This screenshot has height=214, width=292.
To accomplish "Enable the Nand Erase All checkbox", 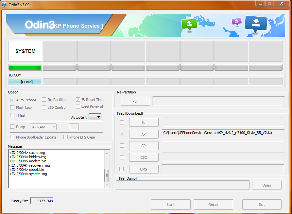I will tap(78, 107).
